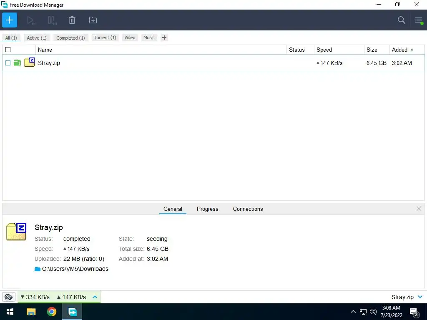The image size is (427, 320).
Task: Open File Explorer from the taskbar
Action: [x=31, y=312]
